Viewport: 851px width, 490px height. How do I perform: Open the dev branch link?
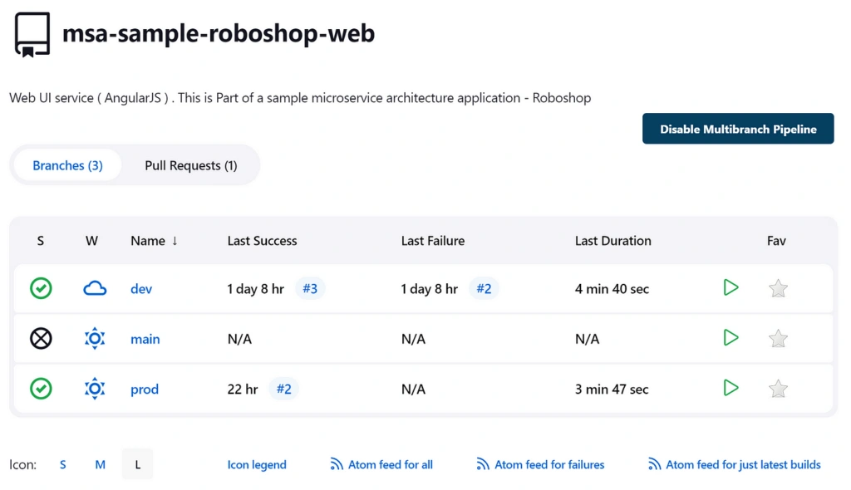pos(141,289)
